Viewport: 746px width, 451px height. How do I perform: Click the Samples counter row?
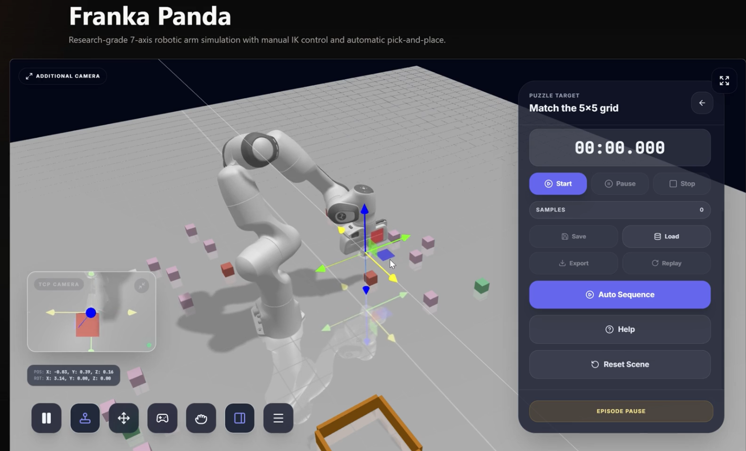coord(620,210)
